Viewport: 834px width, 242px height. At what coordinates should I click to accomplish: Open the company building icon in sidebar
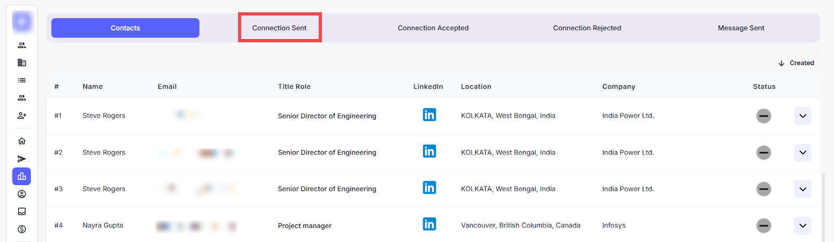click(x=22, y=63)
